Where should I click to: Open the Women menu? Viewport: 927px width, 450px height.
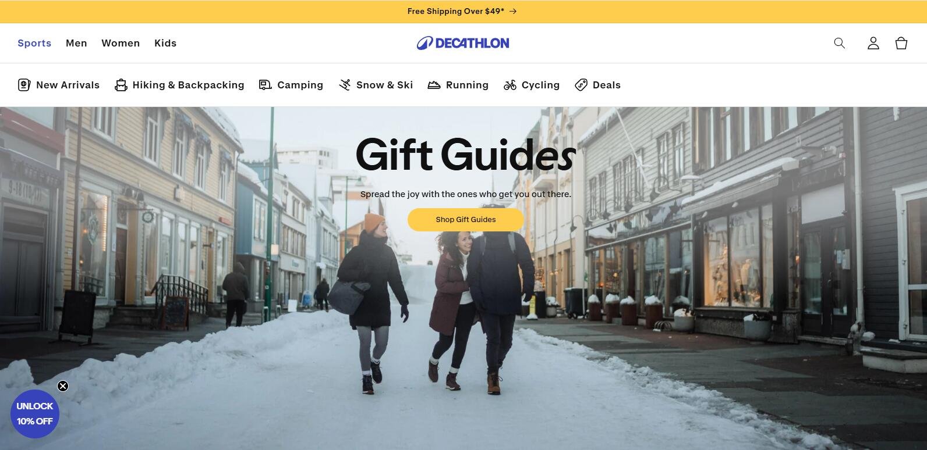tap(121, 43)
